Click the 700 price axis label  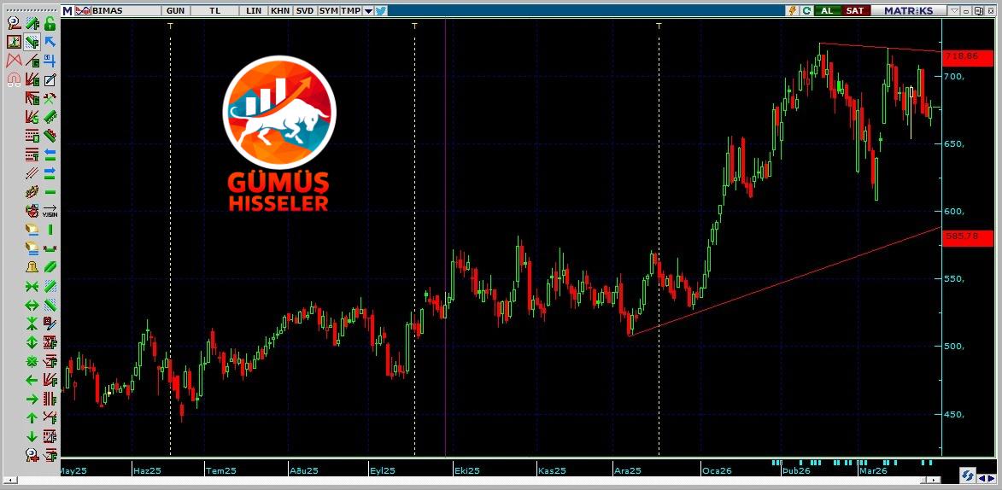[x=954, y=77]
